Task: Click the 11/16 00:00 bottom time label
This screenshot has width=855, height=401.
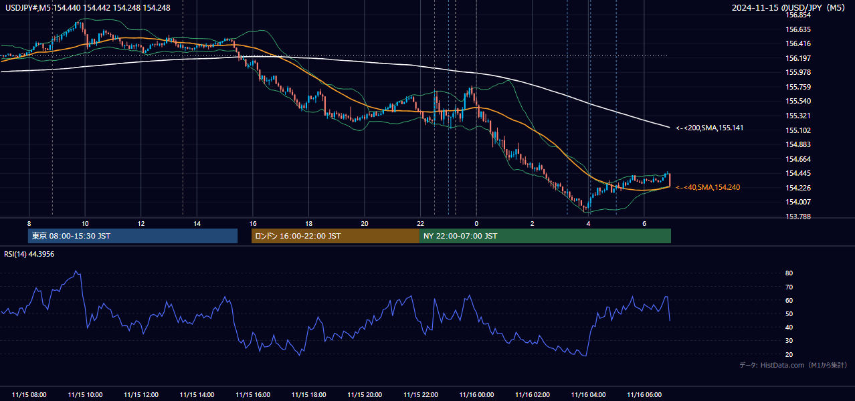Action: coord(476,395)
